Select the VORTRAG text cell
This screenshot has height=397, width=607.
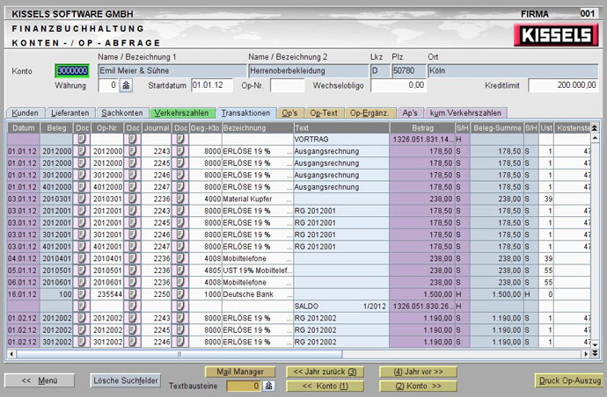click(341, 139)
